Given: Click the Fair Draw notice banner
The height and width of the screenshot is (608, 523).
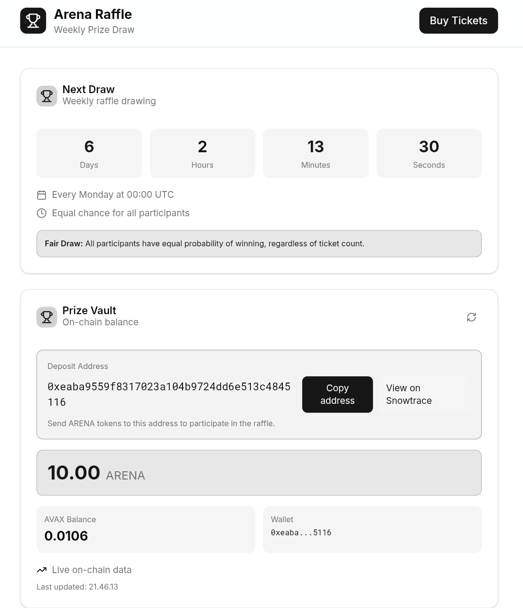Looking at the screenshot, I should (x=259, y=243).
